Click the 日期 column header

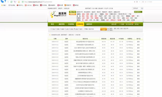(55, 39)
